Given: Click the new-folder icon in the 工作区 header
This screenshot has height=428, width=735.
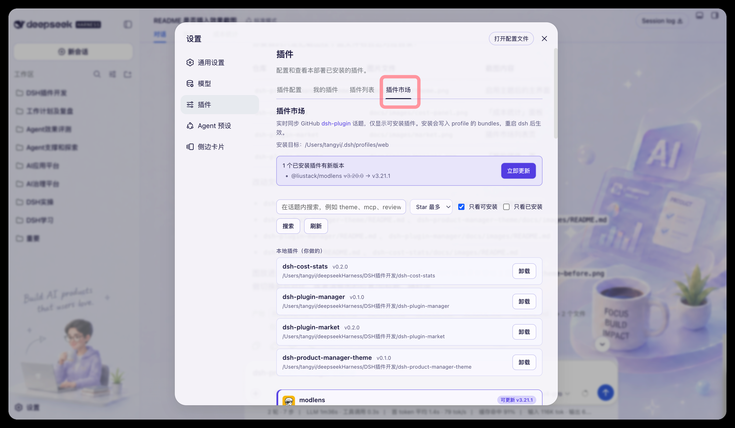Looking at the screenshot, I should click(x=128, y=74).
